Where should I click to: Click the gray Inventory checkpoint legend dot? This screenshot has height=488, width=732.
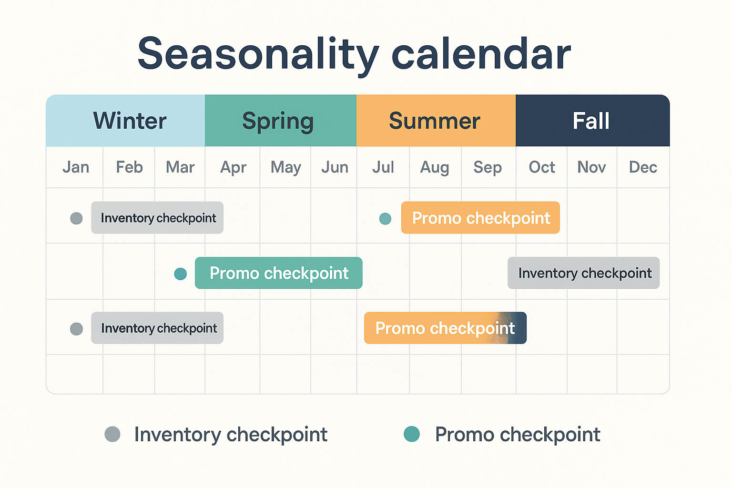[112, 434]
